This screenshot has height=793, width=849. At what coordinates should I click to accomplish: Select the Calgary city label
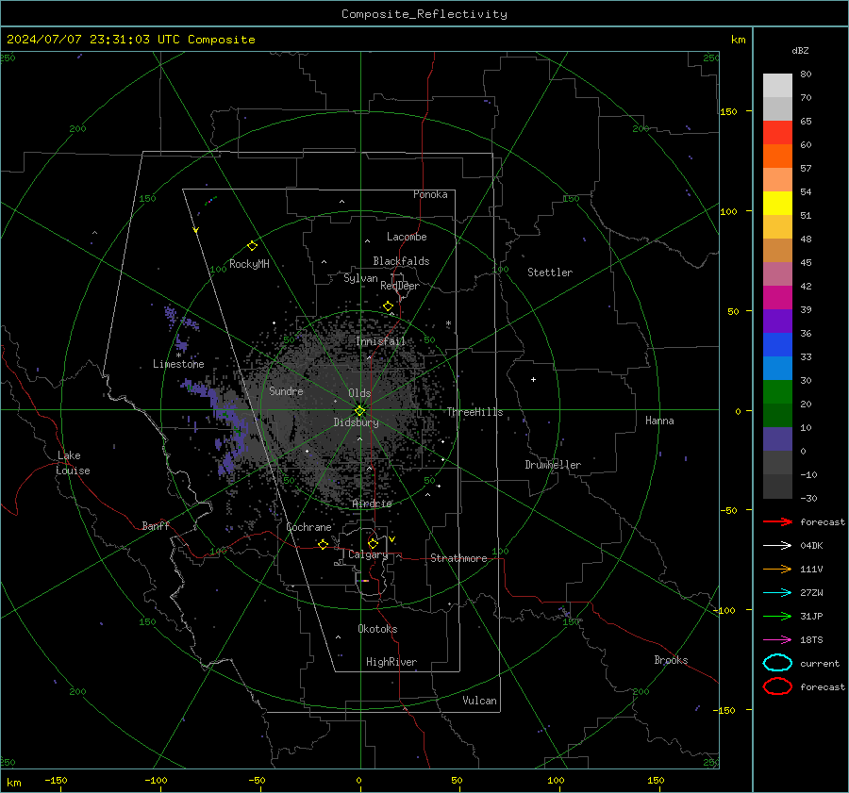368,554
